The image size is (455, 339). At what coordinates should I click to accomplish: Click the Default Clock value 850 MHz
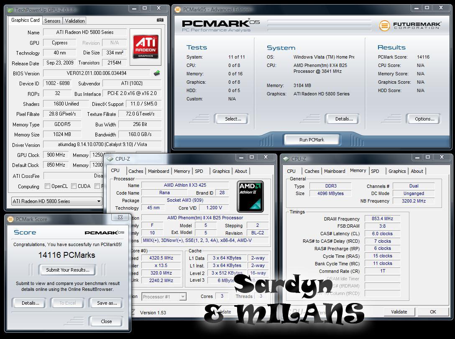tap(56, 165)
